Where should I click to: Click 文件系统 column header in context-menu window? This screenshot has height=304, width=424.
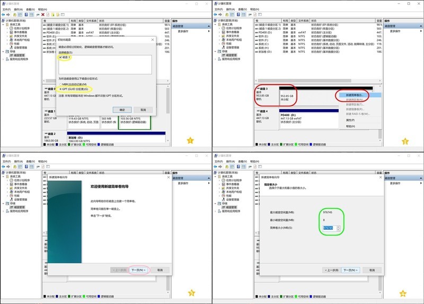[x=304, y=21]
